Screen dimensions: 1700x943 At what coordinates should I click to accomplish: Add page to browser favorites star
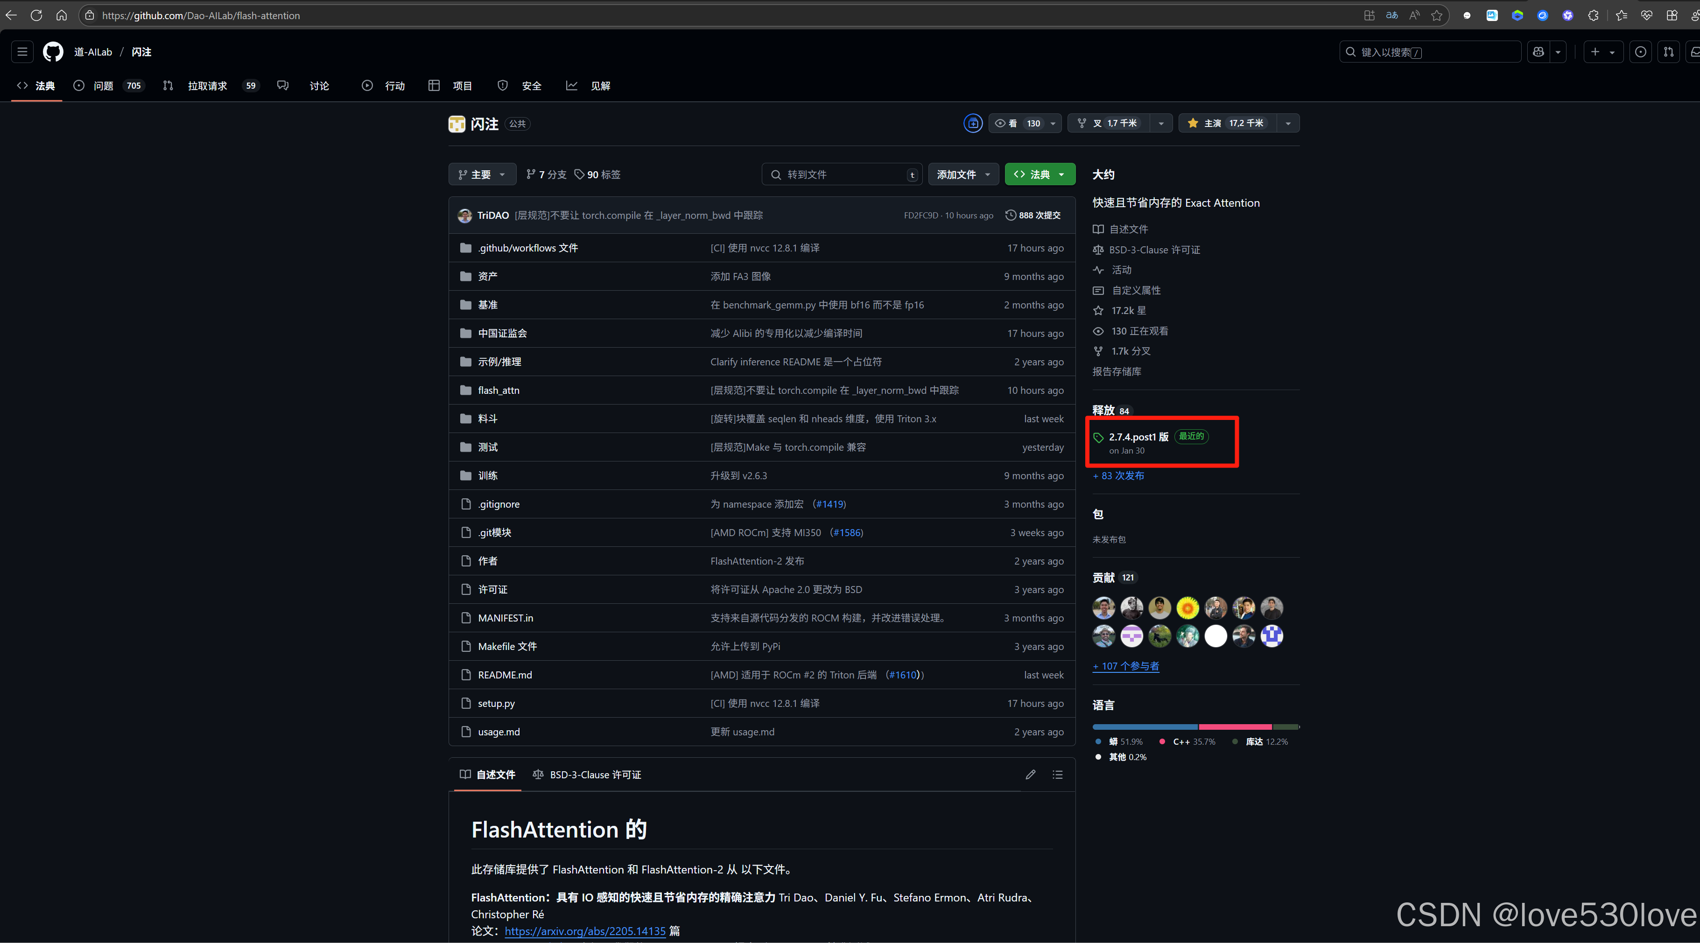[1437, 15]
